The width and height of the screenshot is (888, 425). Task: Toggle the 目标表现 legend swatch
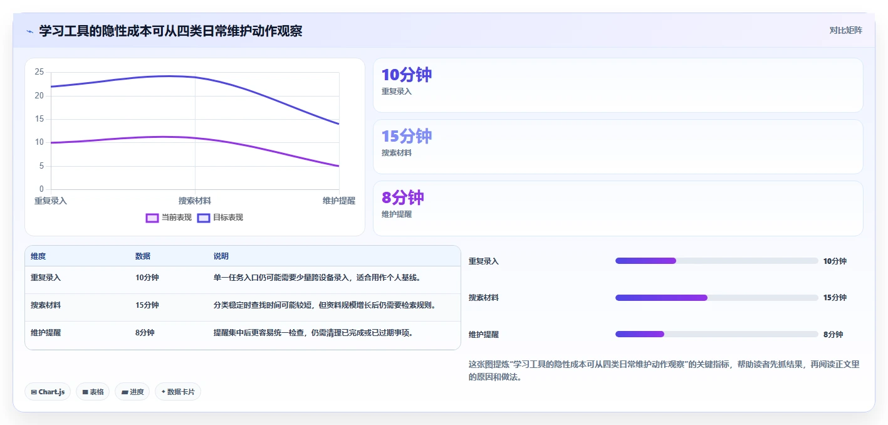coord(203,218)
